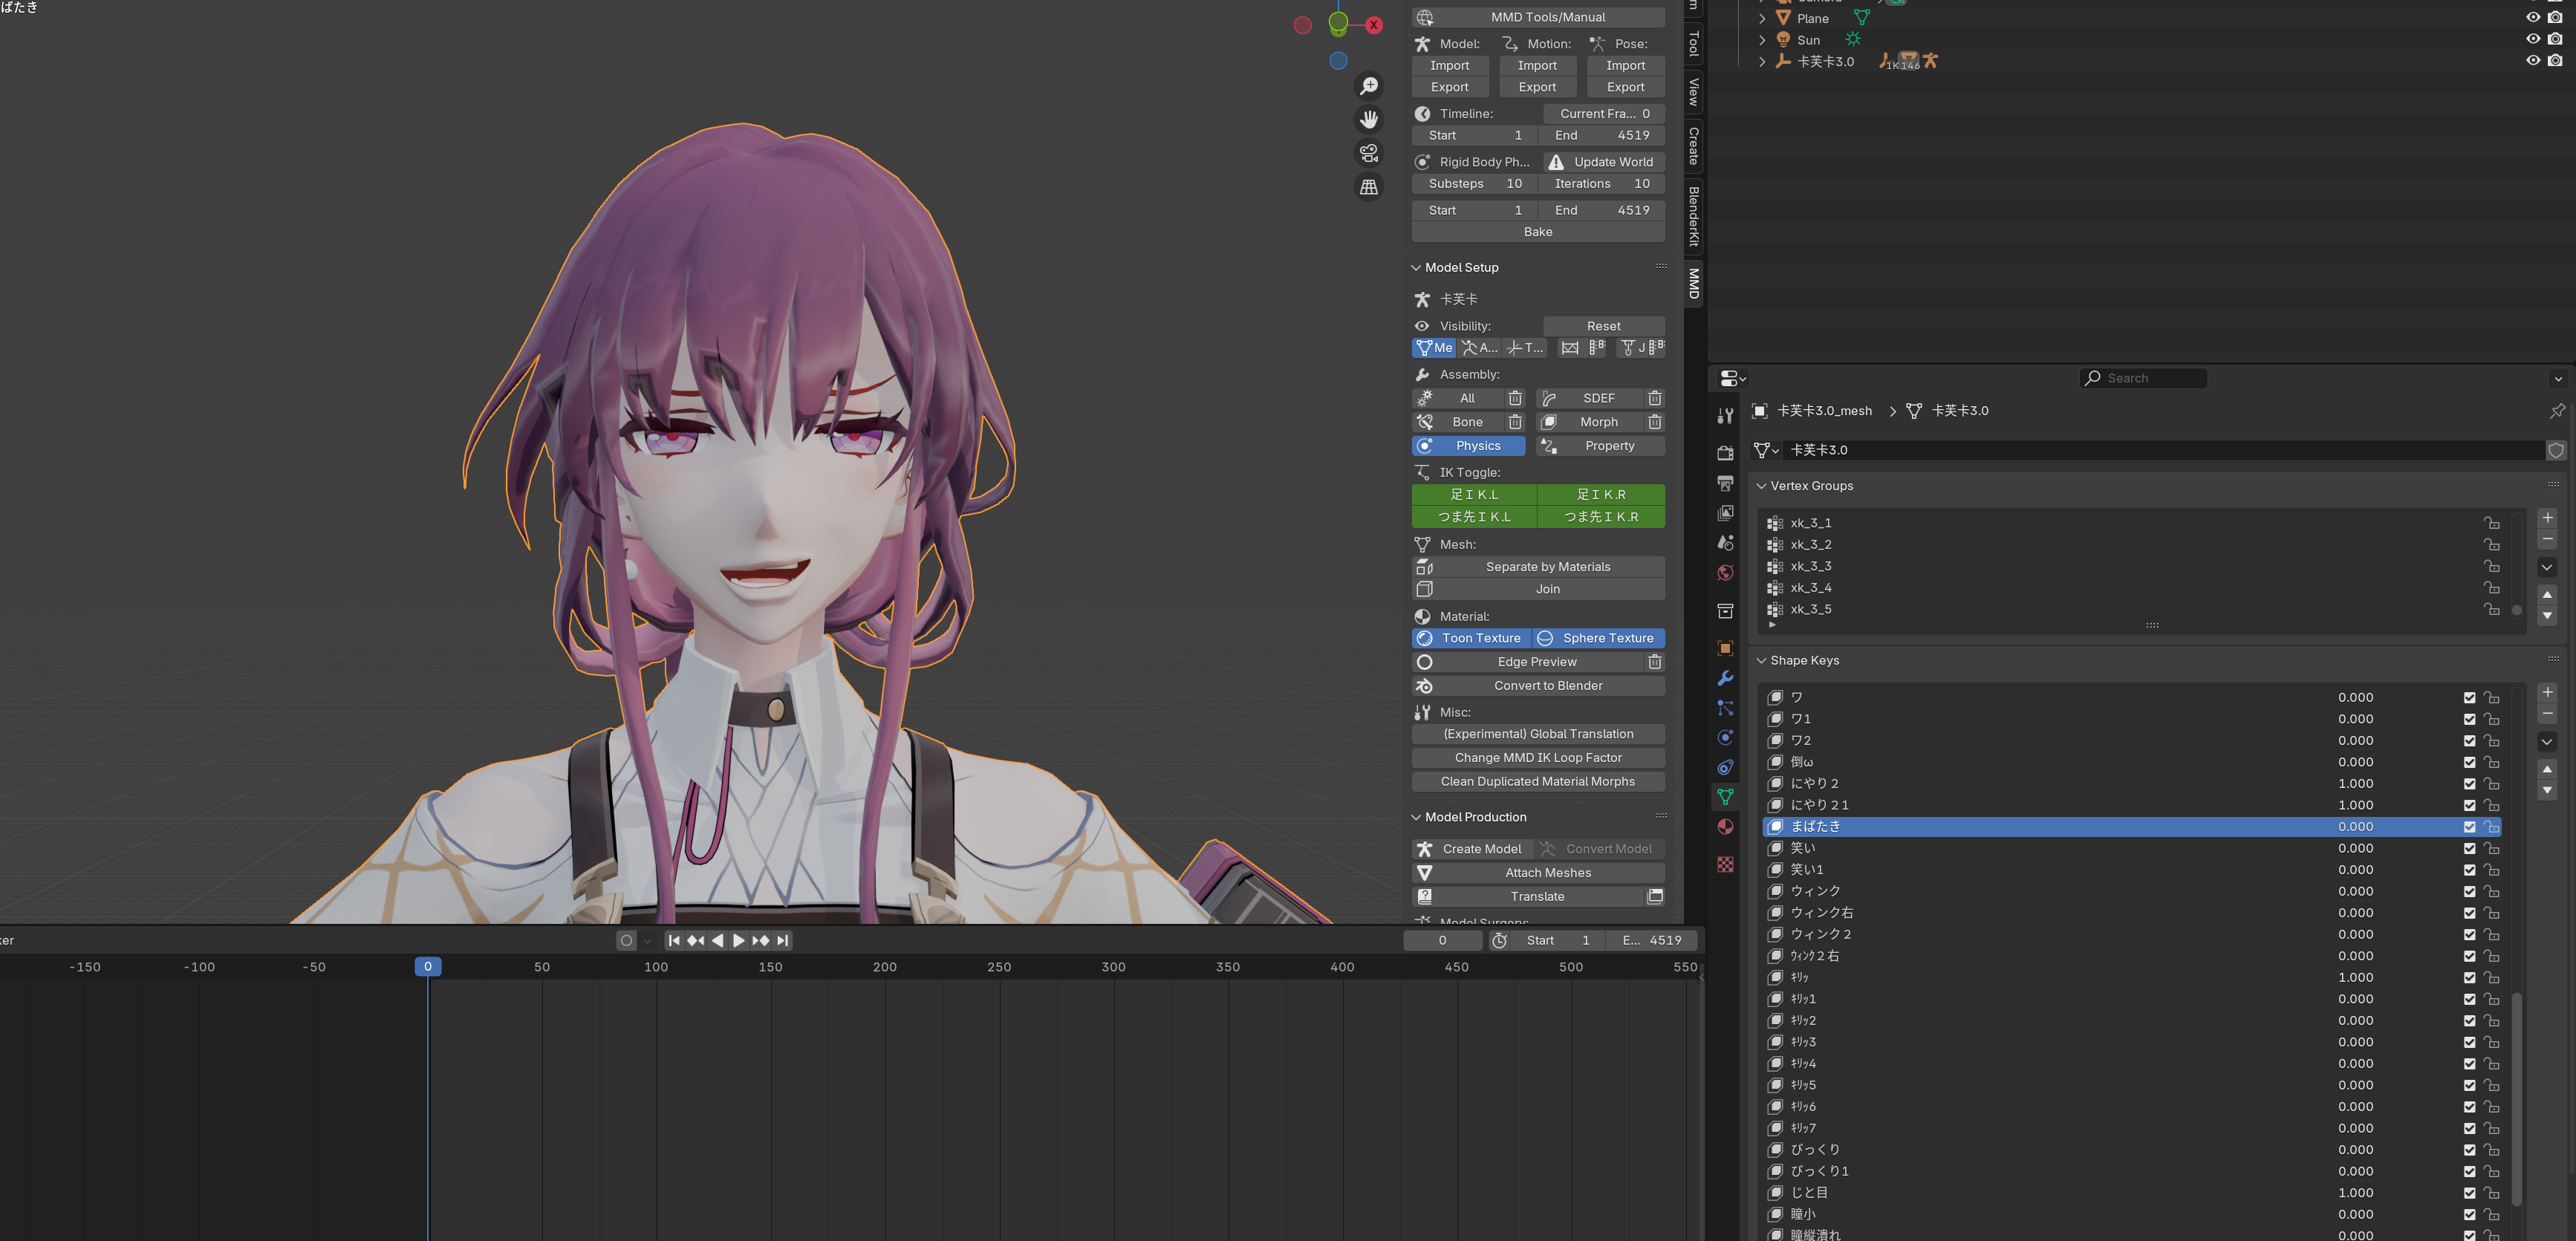Screen dimensions: 2576x1241
Task: Click the play animation button
Action: 739,940
